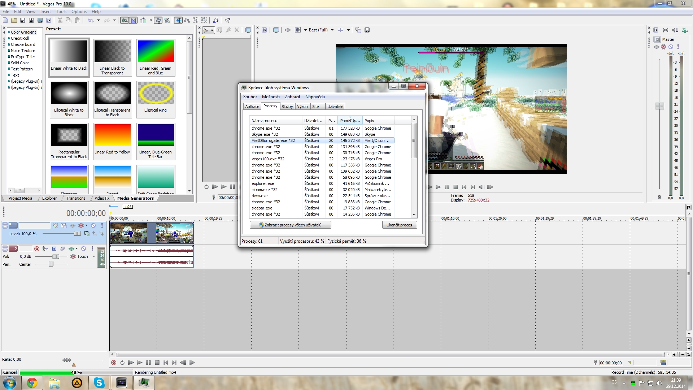Open the Best (Full) preview quality dropdown

click(x=332, y=30)
